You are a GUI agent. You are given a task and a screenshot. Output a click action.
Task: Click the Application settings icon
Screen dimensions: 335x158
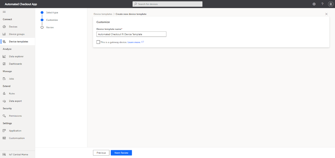(4, 131)
